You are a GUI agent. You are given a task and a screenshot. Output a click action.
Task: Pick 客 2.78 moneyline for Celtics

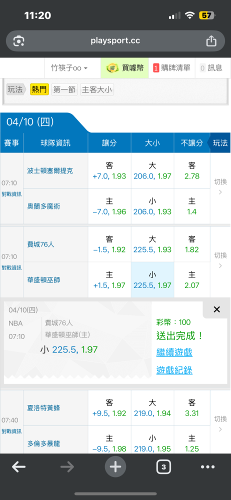[x=192, y=170]
